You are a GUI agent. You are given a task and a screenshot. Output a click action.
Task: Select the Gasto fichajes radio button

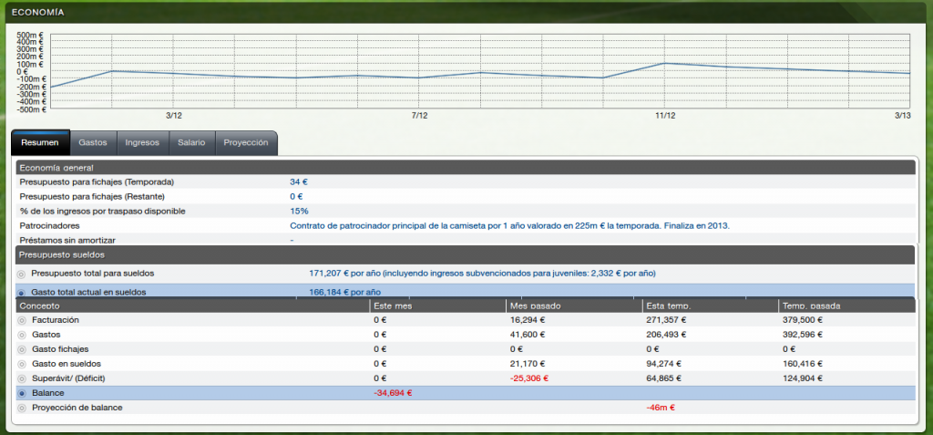22,349
